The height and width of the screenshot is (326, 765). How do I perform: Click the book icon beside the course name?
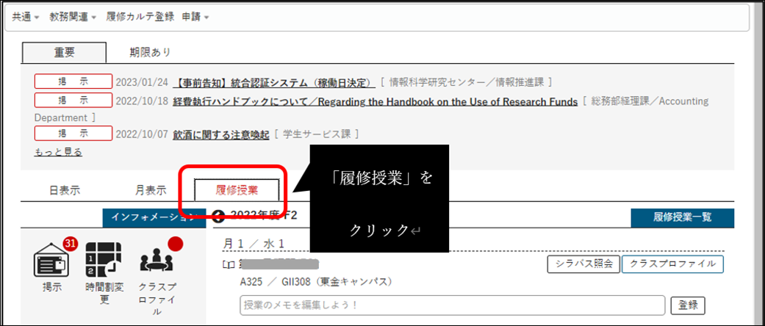tap(230, 264)
